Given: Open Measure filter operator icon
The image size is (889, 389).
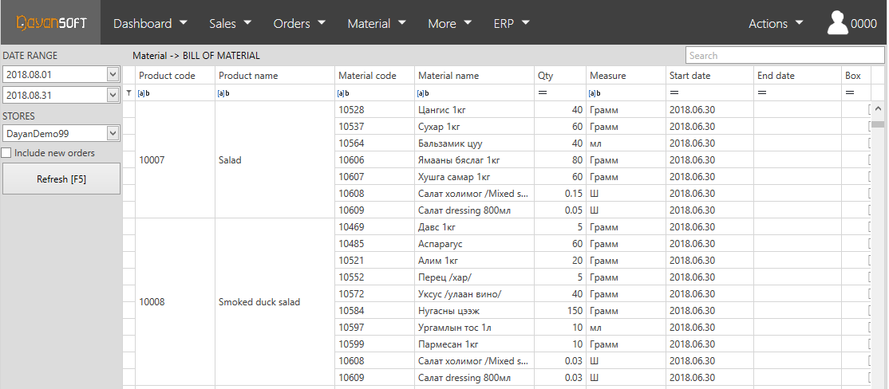Looking at the screenshot, I should [595, 92].
